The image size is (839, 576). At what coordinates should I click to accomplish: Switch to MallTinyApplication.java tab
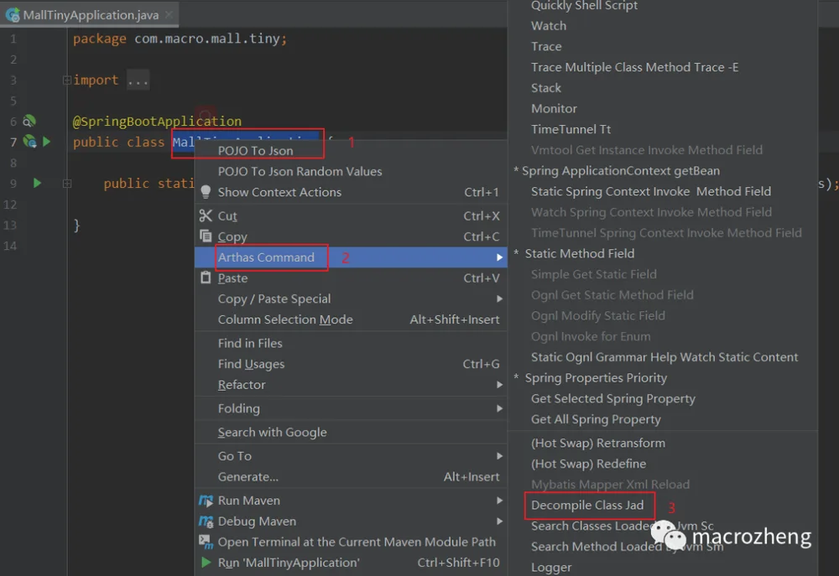tap(91, 15)
